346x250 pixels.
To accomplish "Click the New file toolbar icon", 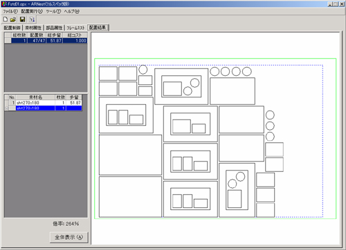I will [6, 19].
